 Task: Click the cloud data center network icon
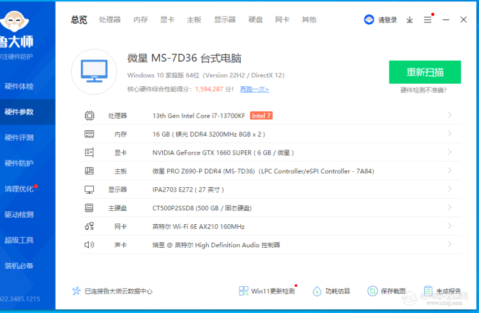tap(77, 291)
